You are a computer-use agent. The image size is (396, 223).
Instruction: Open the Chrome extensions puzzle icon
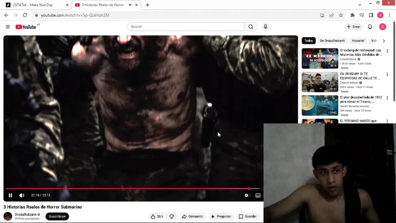click(352, 15)
